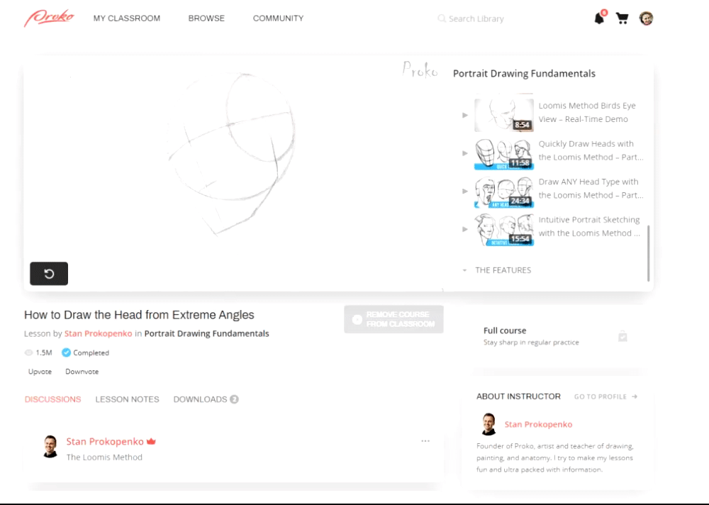
Task: Open the 15:54 Intuitive Portrait Sketching thumbnail
Action: [x=503, y=230]
